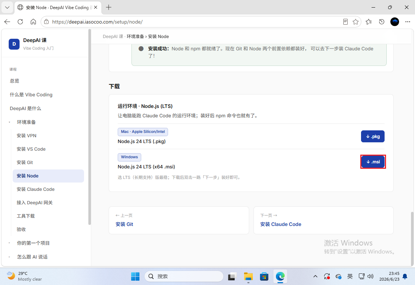This screenshot has height=285, width=415.
Task: Open 什么是 Vibe Coding page
Action: [31, 95]
